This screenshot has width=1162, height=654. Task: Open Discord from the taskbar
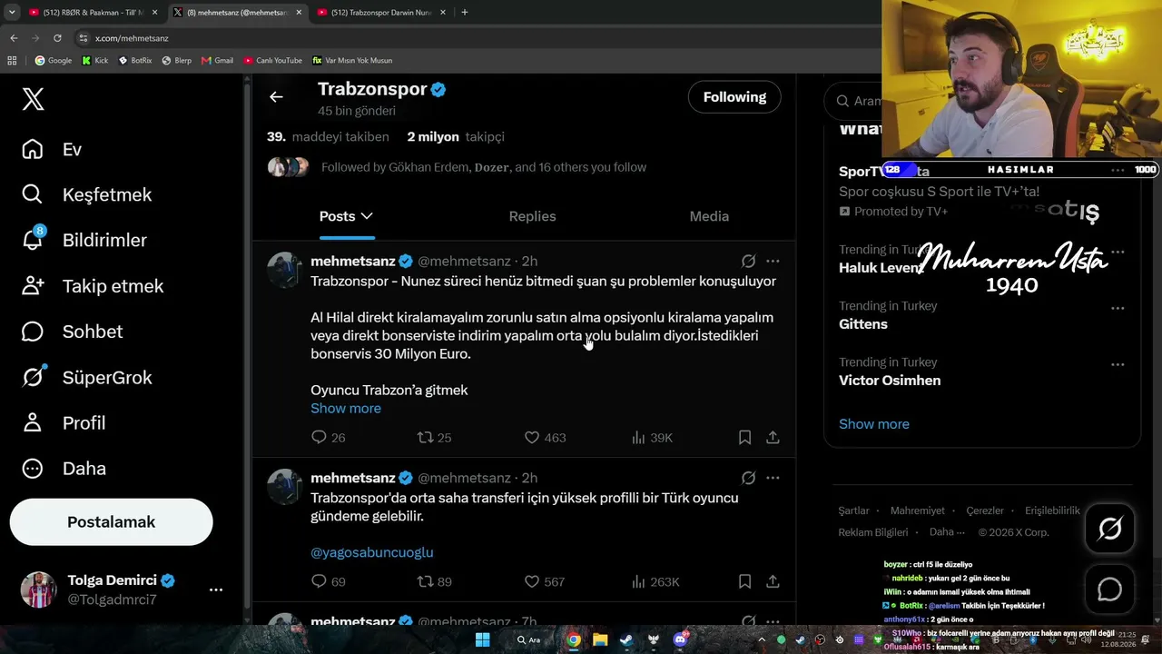(680, 640)
